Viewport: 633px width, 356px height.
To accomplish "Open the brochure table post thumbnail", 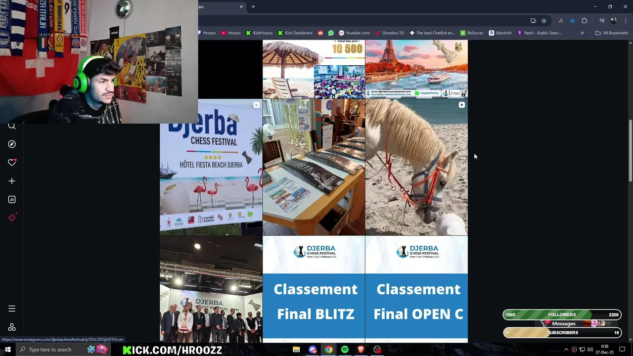I will pos(314,167).
